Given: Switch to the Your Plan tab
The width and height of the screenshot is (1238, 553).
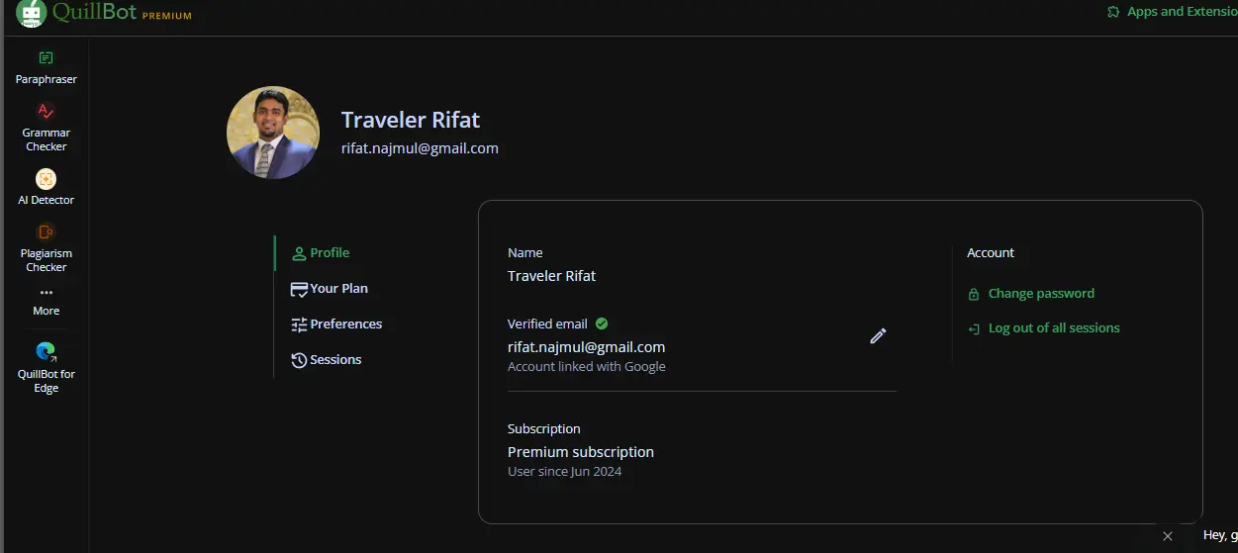Looking at the screenshot, I should pyautogui.click(x=330, y=289).
